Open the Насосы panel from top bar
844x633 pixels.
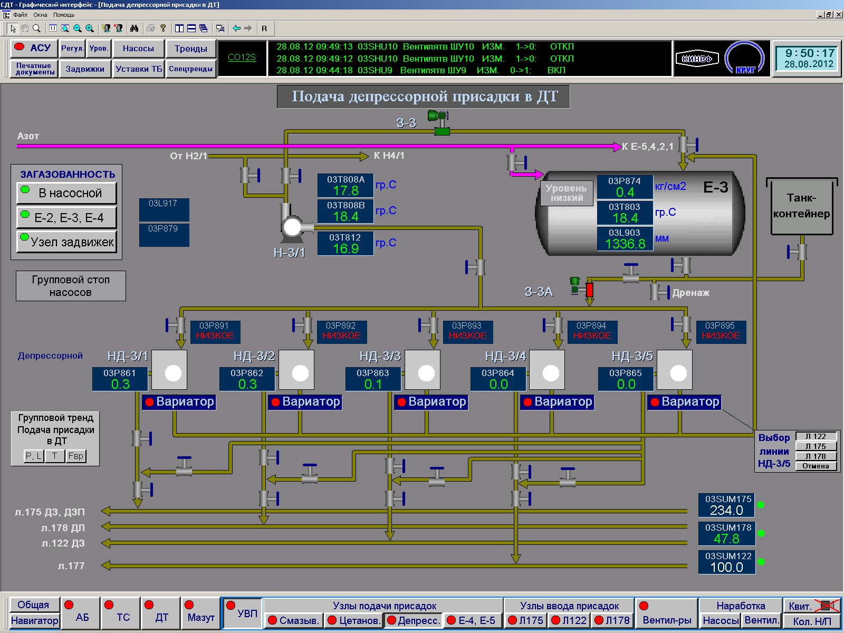[138, 49]
